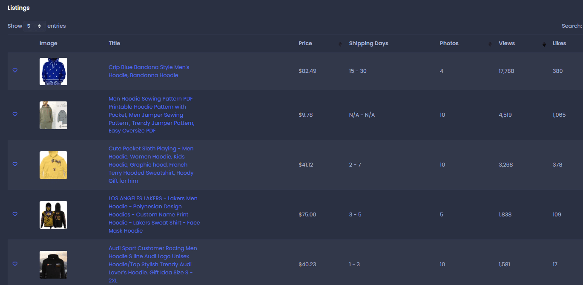Screen dimensions: 583x285
Task: Open Lakers hoodie thumbnail image
Action: [x=53, y=215]
